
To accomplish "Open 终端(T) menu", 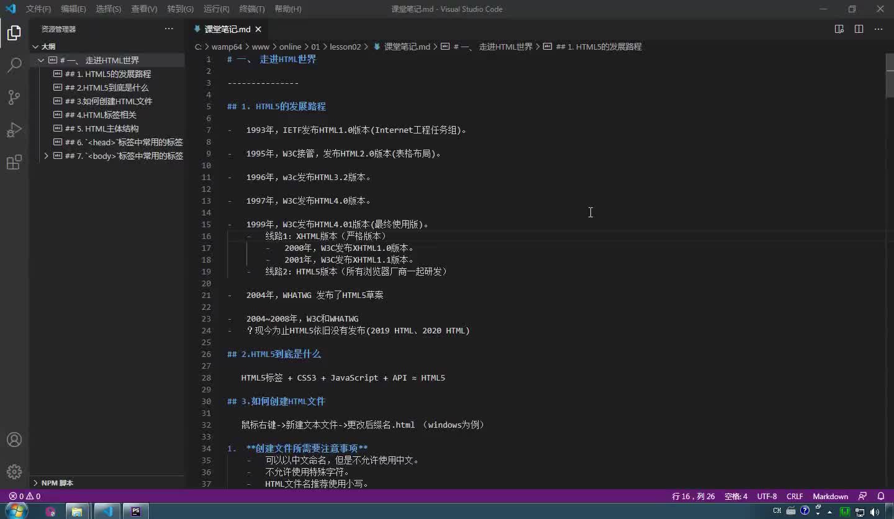I will (x=251, y=9).
